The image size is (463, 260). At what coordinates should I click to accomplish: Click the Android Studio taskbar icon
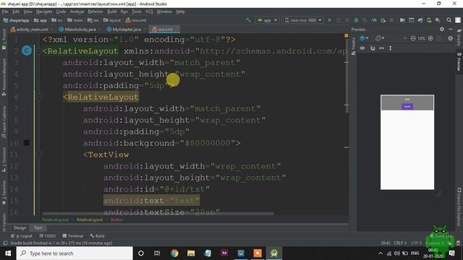click(x=274, y=253)
